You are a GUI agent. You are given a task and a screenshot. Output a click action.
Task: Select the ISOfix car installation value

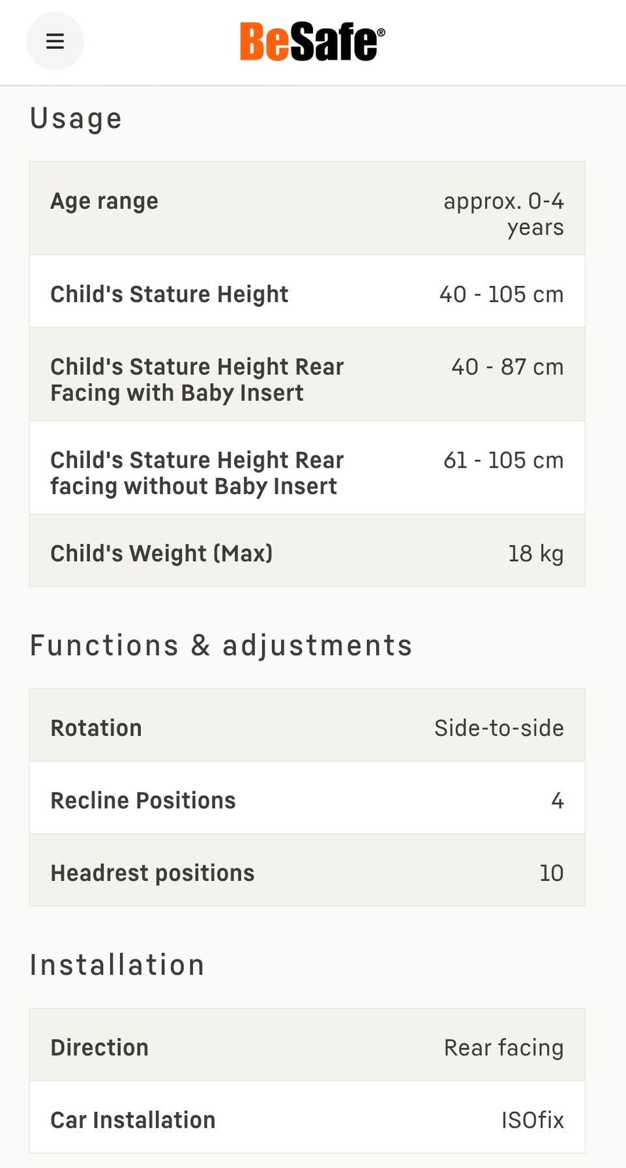pos(532,1120)
